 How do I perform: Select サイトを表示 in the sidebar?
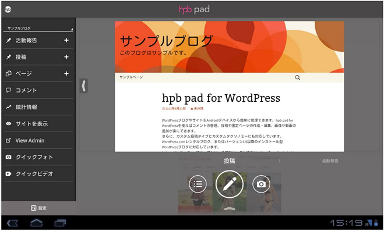point(38,124)
